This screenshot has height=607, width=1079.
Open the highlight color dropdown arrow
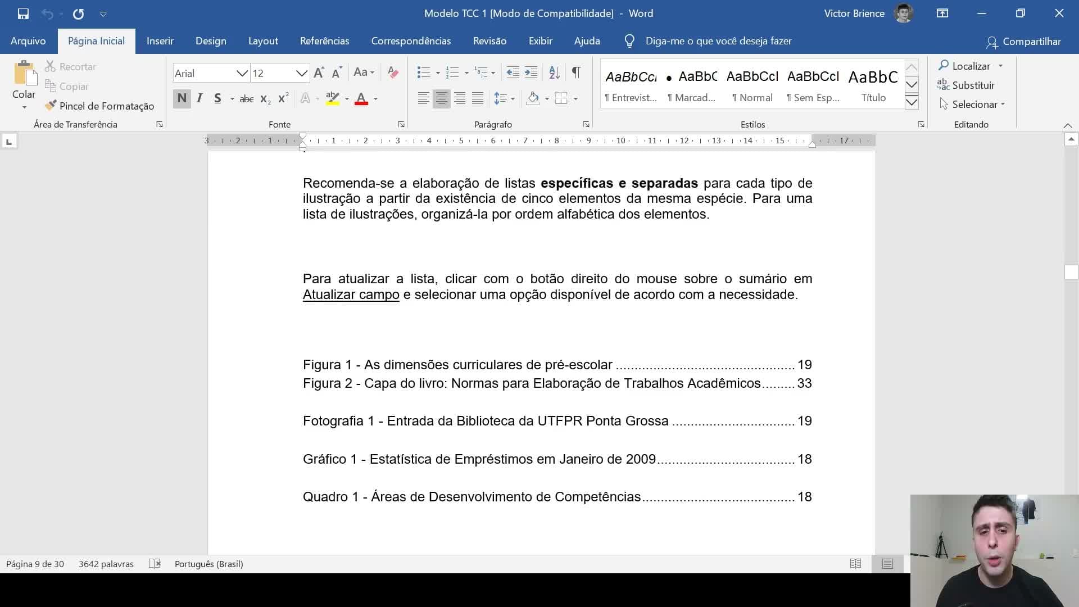pyautogui.click(x=347, y=99)
